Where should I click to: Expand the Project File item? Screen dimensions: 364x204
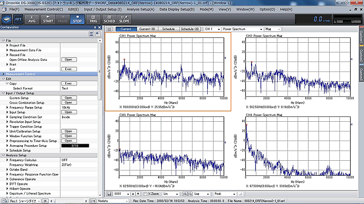[7, 45]
